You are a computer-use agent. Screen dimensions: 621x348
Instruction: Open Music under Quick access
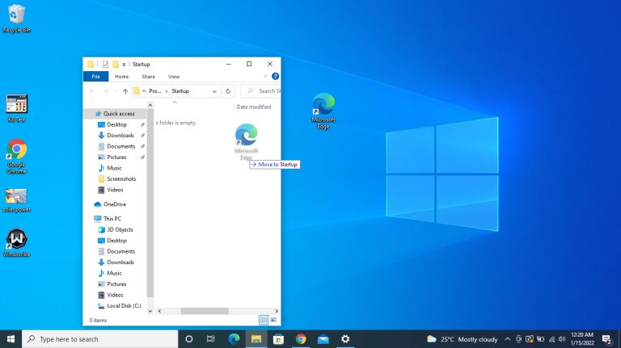116,168
